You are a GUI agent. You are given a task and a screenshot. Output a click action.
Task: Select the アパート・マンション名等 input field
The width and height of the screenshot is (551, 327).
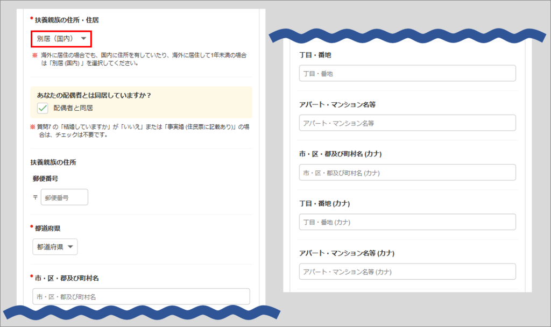pyautogui.click(x=407, y=123)
